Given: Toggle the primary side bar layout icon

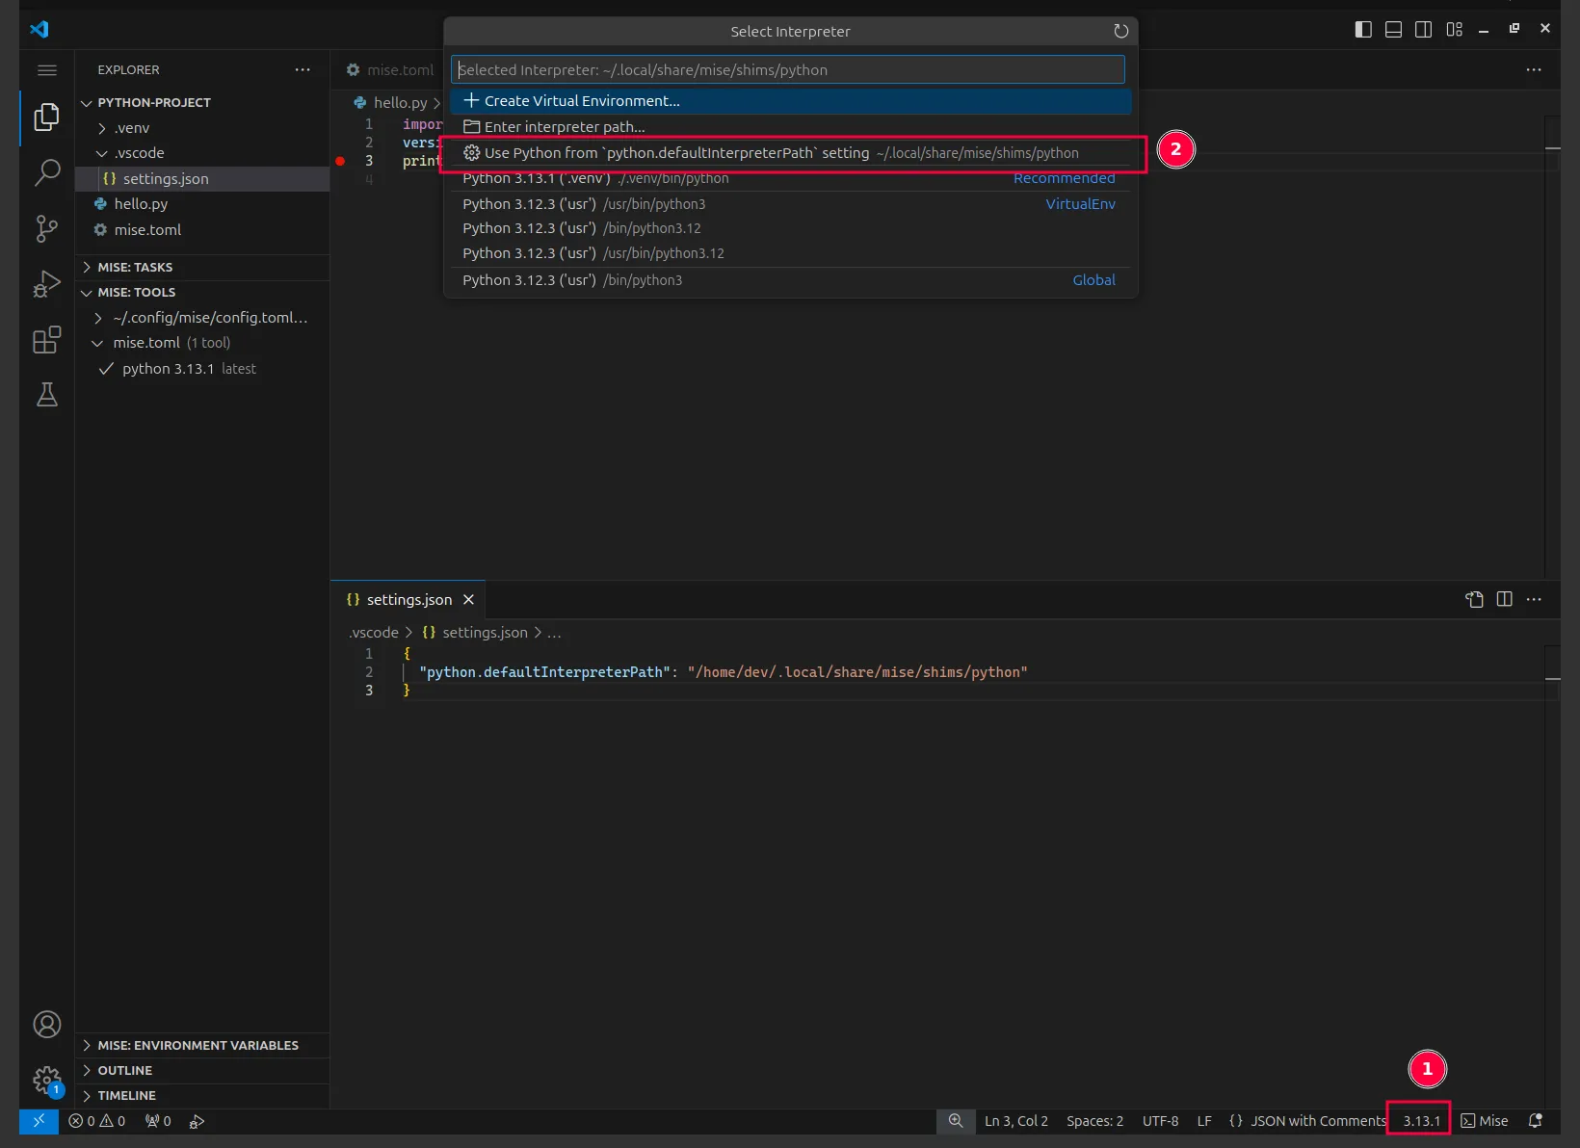Looking at the screenshot, I should [1363, 29].
